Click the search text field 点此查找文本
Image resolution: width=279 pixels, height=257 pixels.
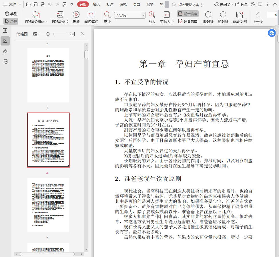(189, 5)
